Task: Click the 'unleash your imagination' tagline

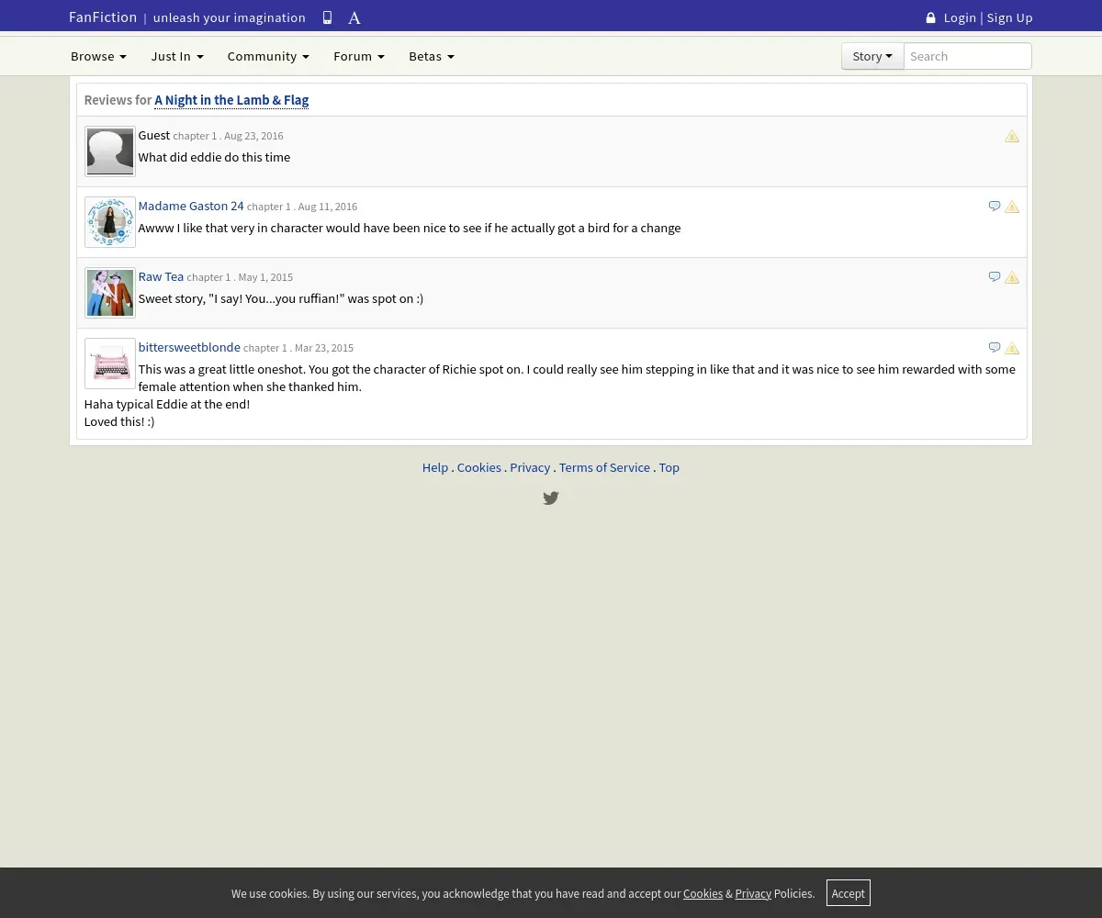Action: (x=230, y=17)
